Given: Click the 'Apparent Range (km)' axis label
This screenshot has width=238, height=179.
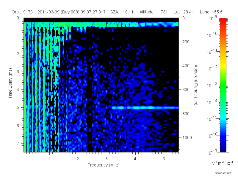Looking at the screenshot, I should 196,85.
